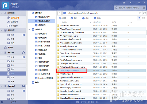Click 更多 under iPhone
Screen dimensions: 147x104
click(x=13, y=81)
